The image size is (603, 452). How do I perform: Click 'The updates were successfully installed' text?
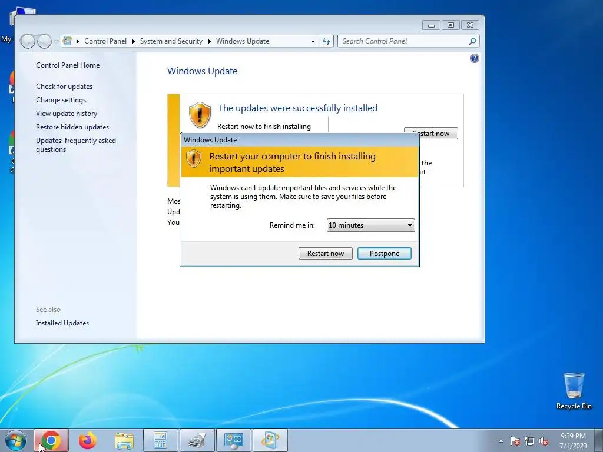[x=297, y=108]
